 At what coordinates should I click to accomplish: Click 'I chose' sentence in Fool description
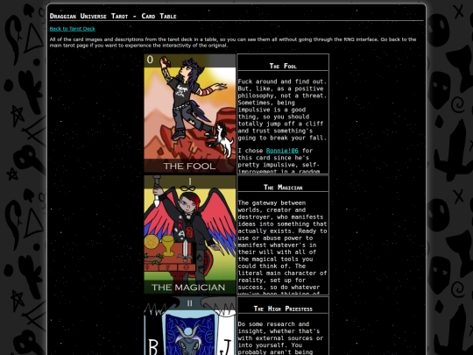coord(279,161)
